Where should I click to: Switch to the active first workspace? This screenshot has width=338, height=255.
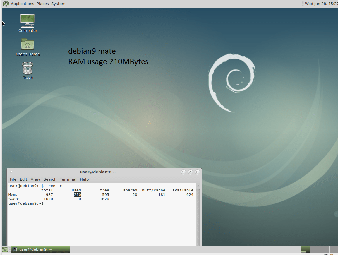pyautogui.click(x=305, y=249)
